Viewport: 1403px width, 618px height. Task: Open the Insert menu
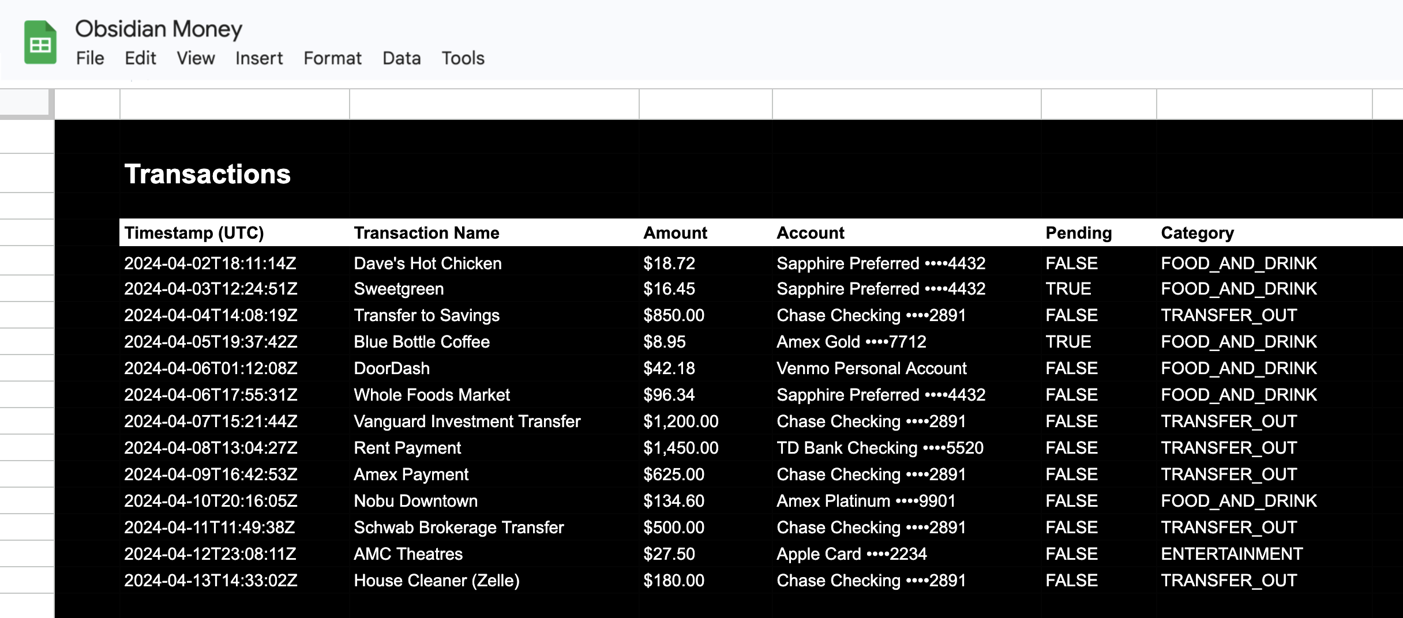[x=258, y=58]
